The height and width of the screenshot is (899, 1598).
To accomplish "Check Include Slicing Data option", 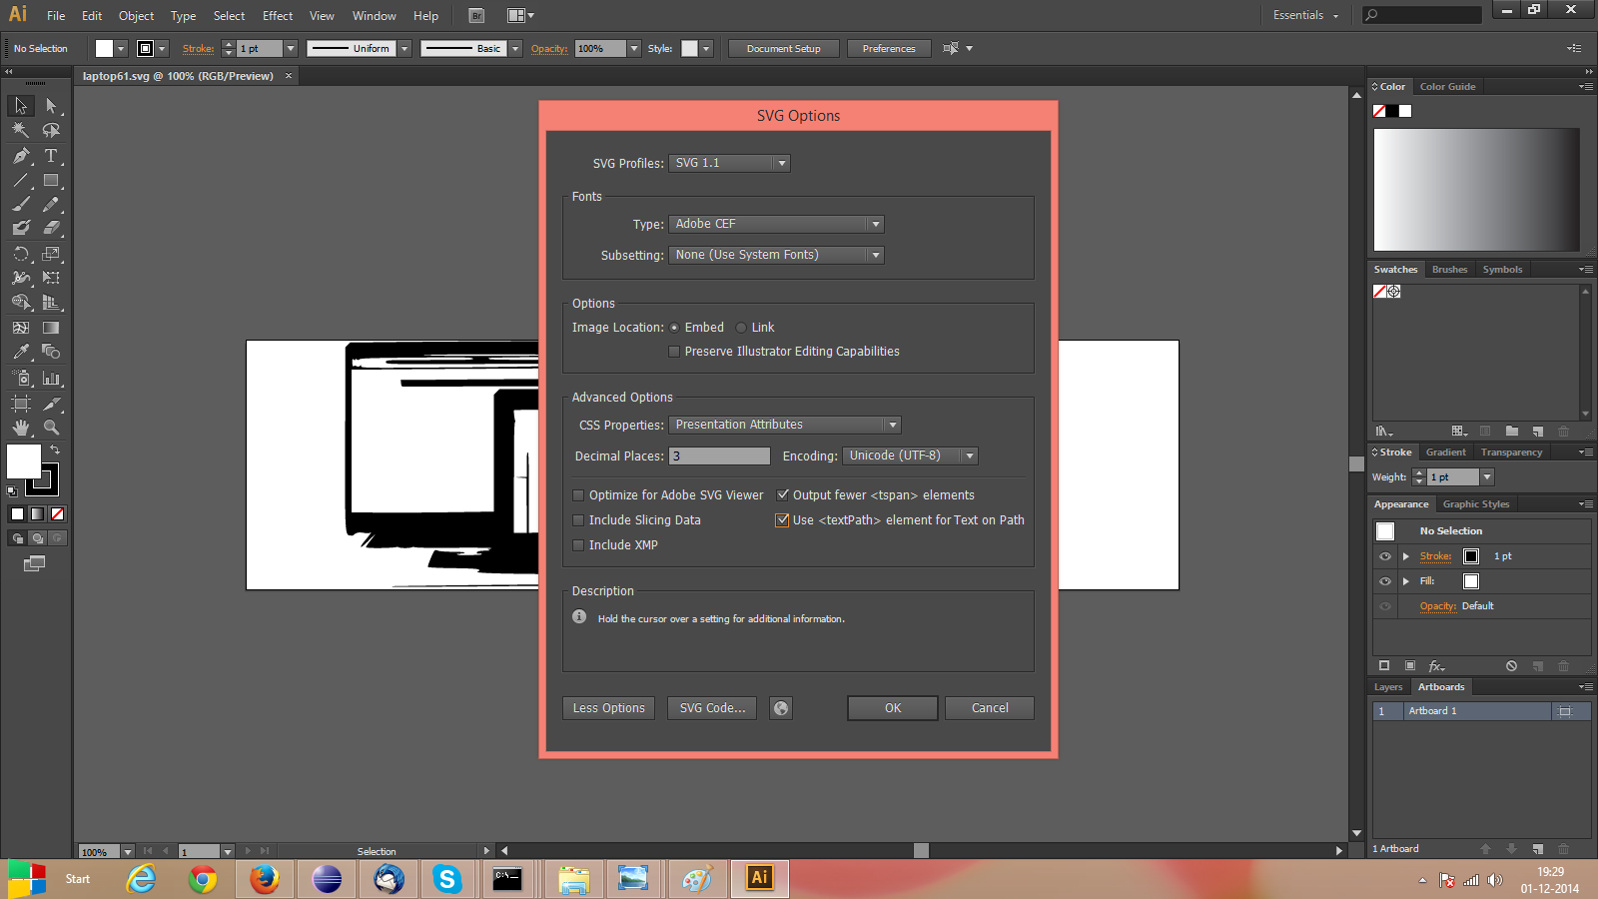I will click(x=578, y=520).
